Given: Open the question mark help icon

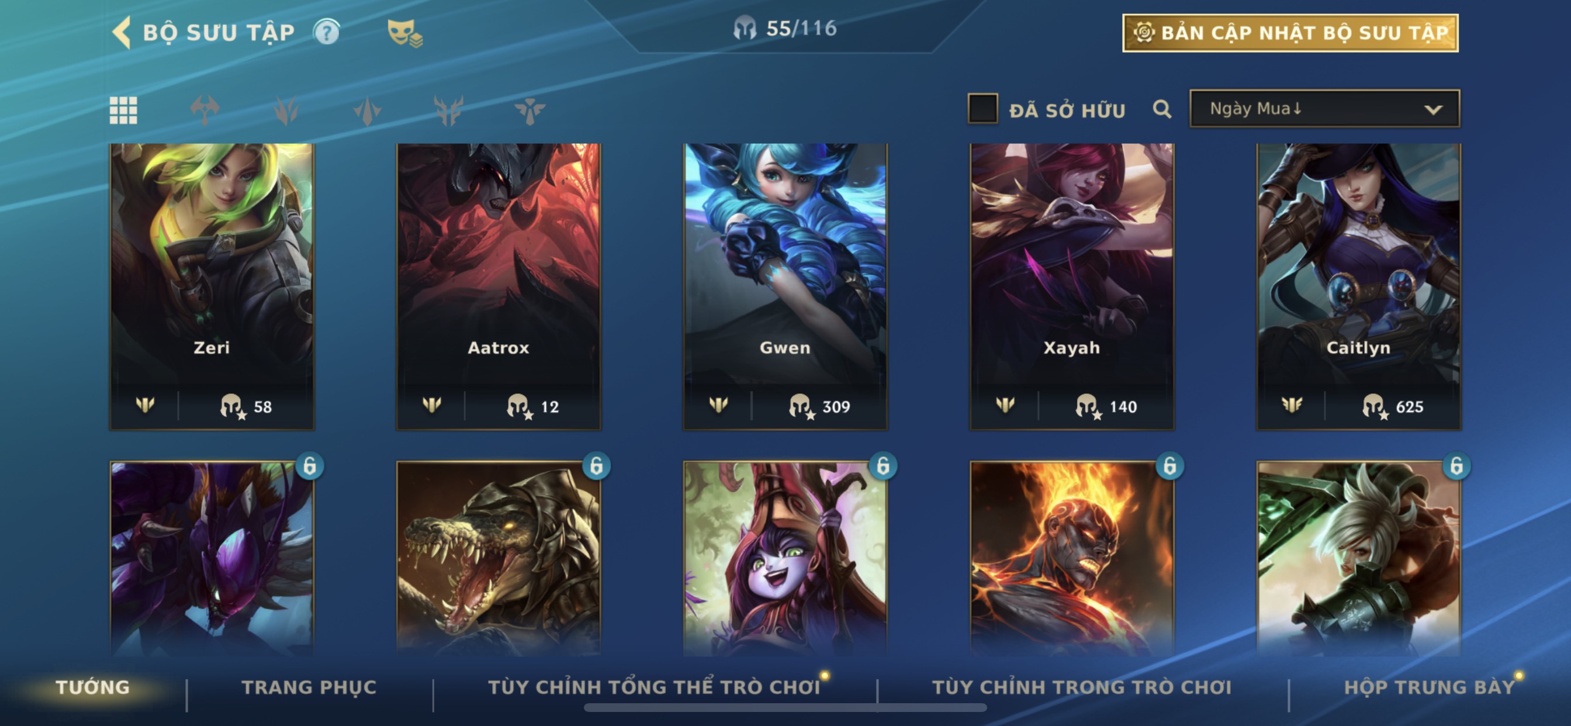Looking at the screenshot, I should tap(327, 32).
